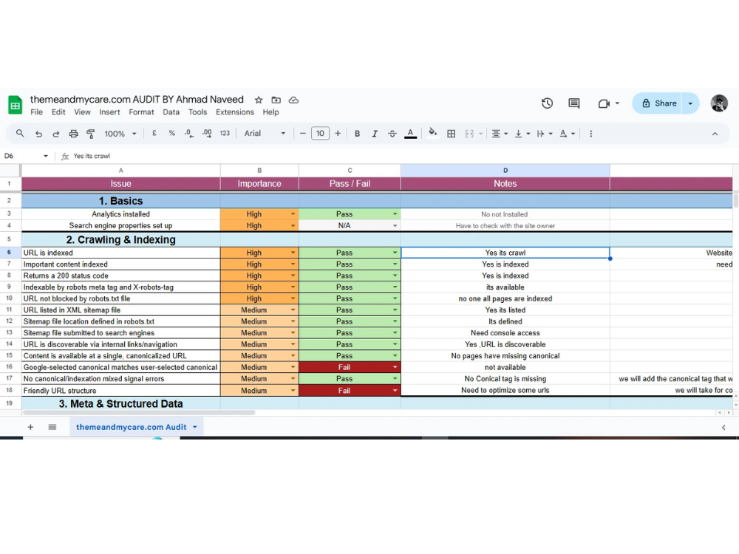Check the cloud save status icon
The image size is (739, 554).
[293, 100]
